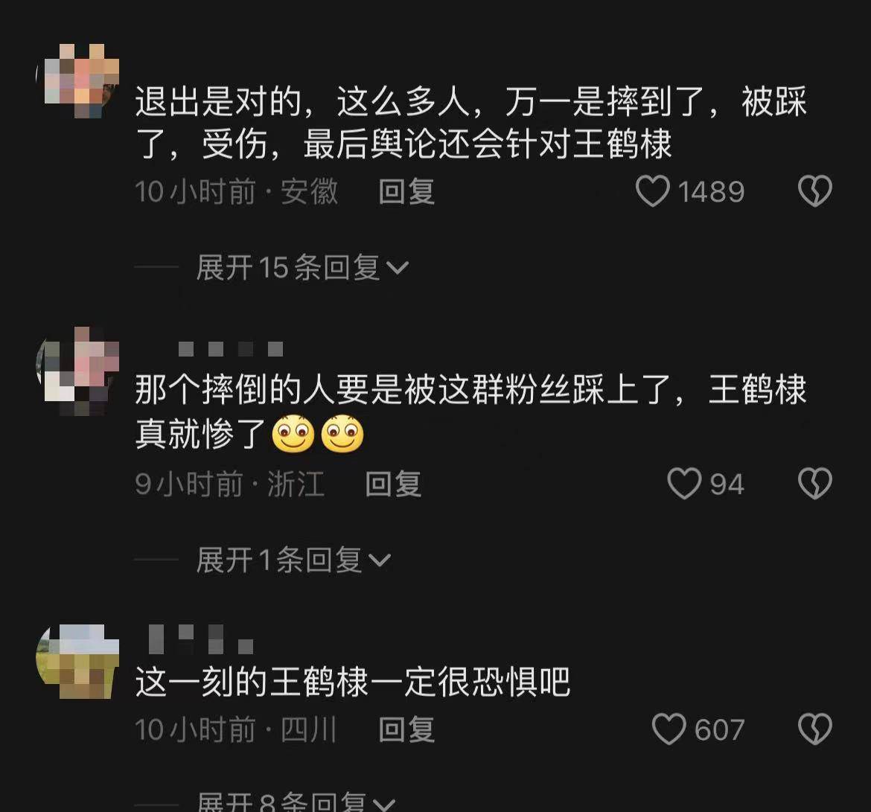The height and width of the screenshot is (812, 871).
Task: Reply to the 安徽 comment
Action: pyautogui.click(x=406, y=192)
